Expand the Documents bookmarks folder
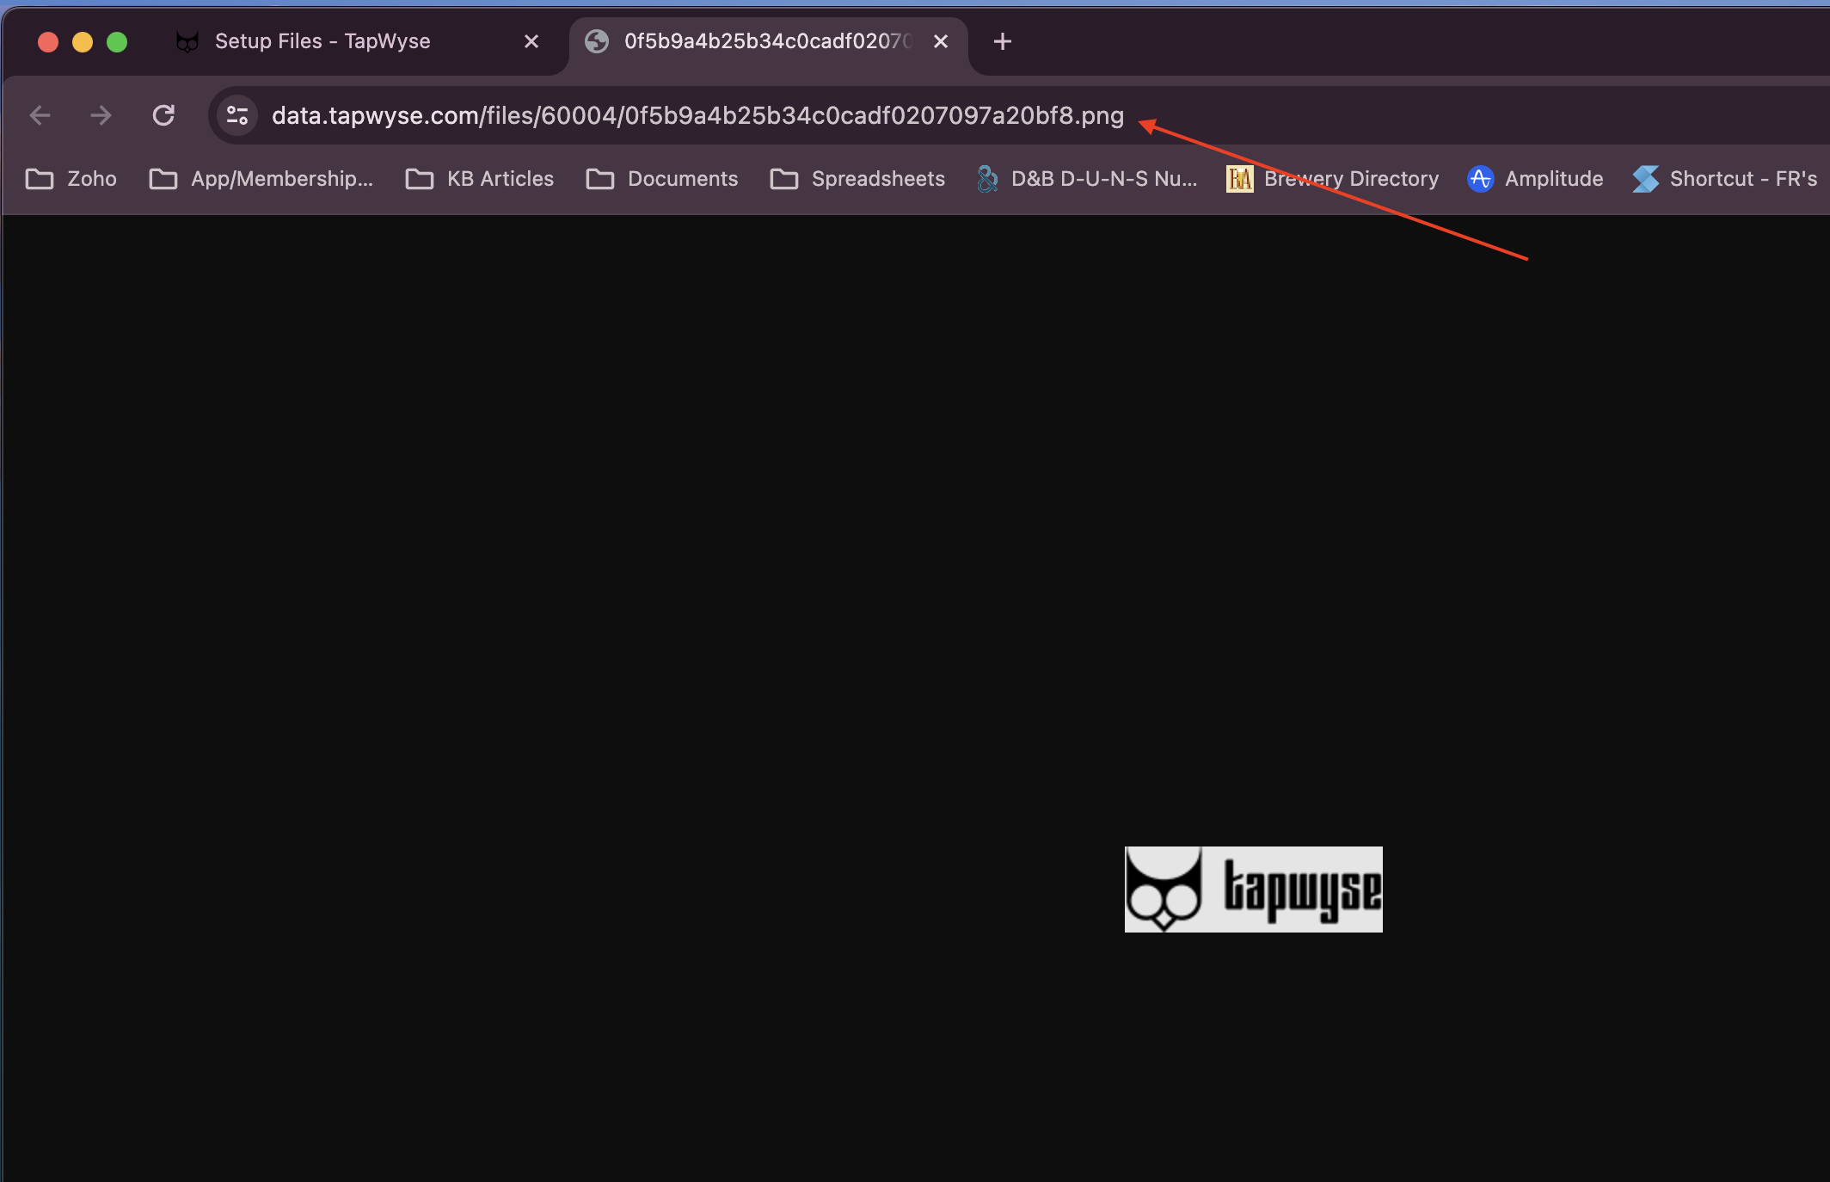Screen dimensions: 1830x1182 pos(662,179)
